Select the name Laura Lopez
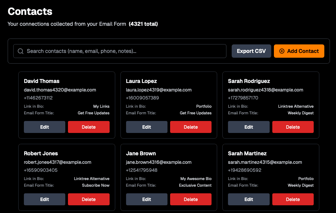This screenshot has width=336, height=213. point(141,81)
